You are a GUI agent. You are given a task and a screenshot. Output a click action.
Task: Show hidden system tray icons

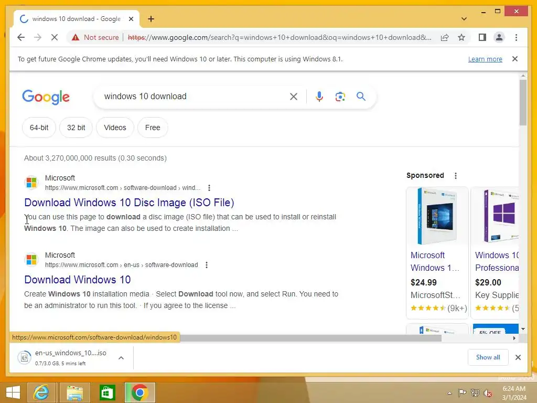point(449,393)
